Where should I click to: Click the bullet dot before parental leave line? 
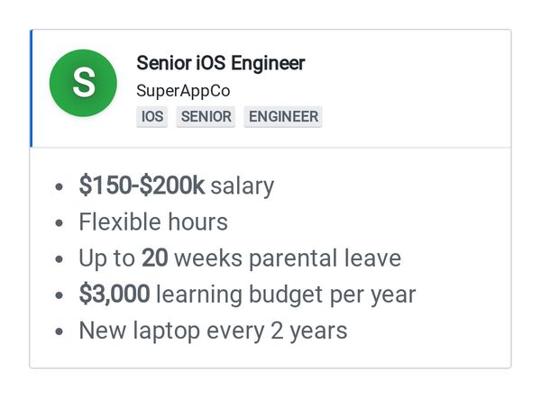[60, 259]
